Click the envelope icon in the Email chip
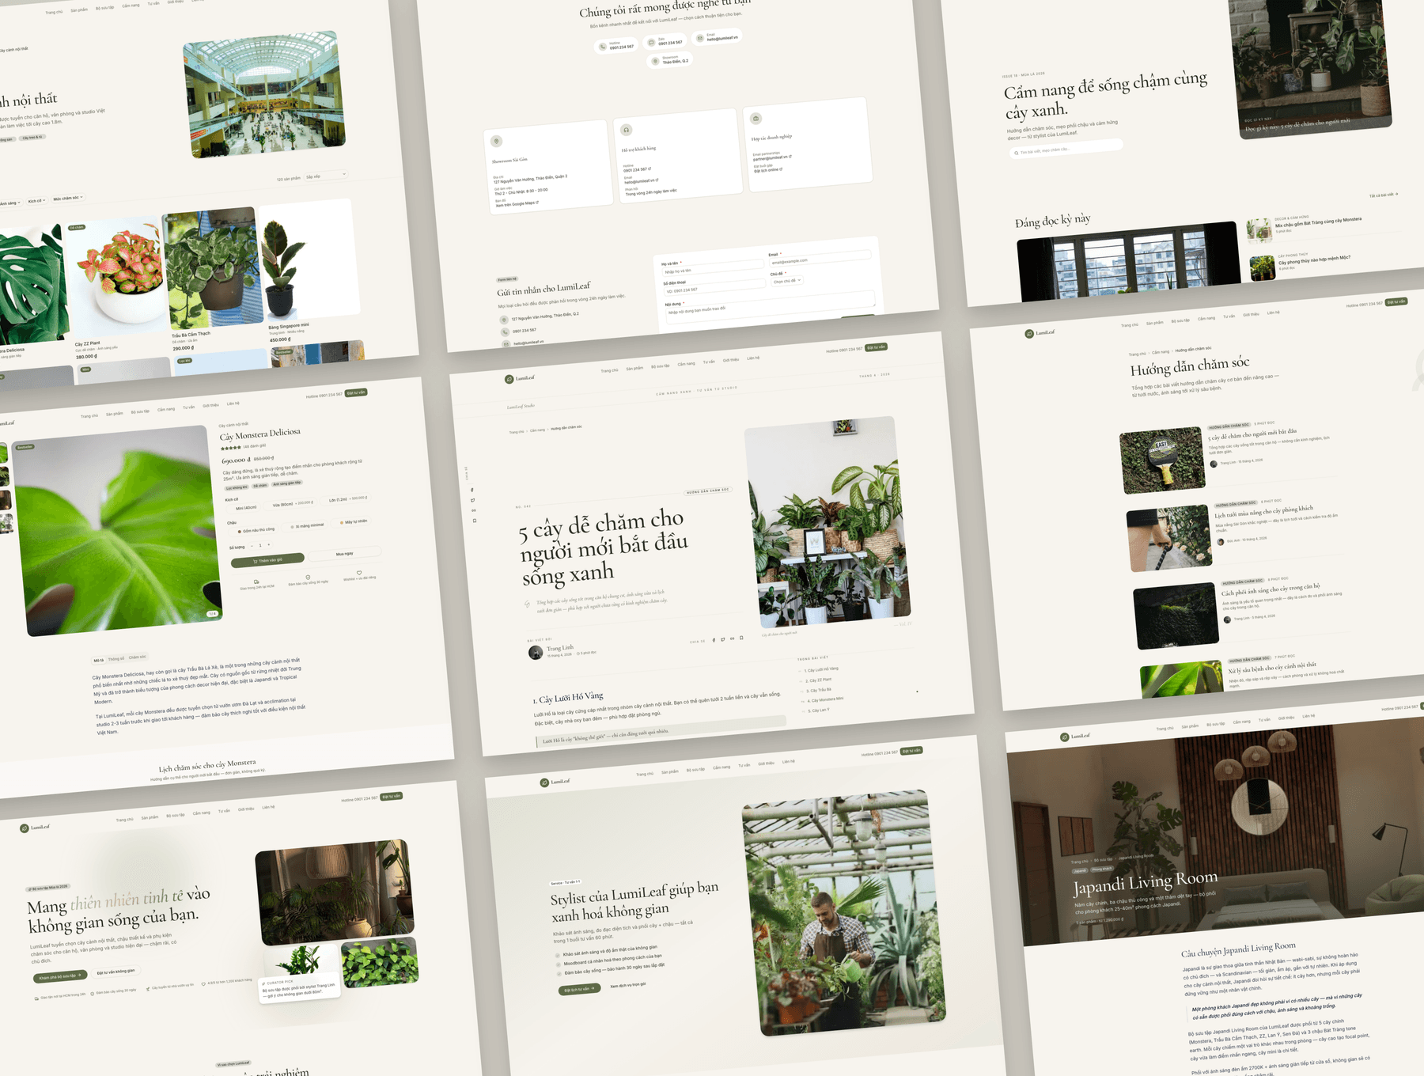This screenshot has height=1076, width=1424. point(700,37)
